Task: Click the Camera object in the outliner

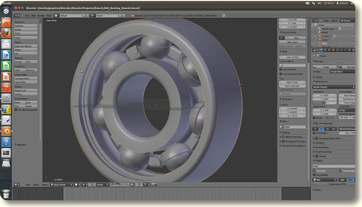Action: coord(326,36)
